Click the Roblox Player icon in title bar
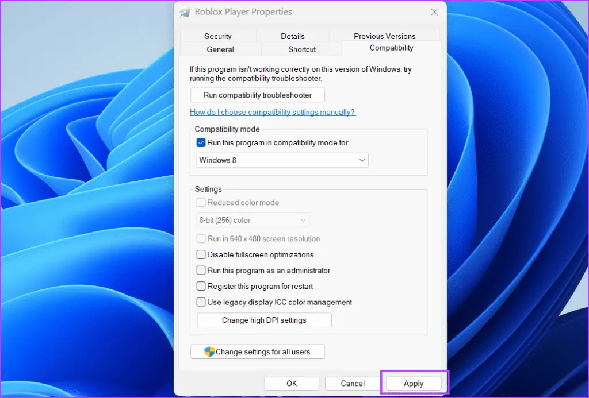 click(185, 12)
